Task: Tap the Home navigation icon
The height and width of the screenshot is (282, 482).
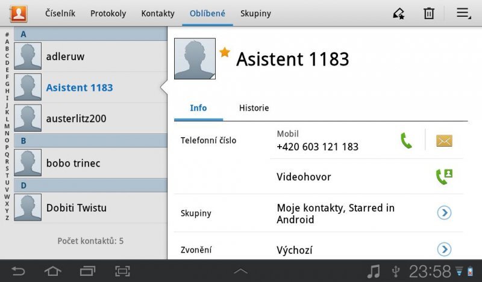Action: point(53,271)
